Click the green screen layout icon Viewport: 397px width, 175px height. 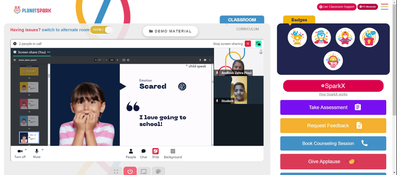pyautogui.click(x=258, y=44)
